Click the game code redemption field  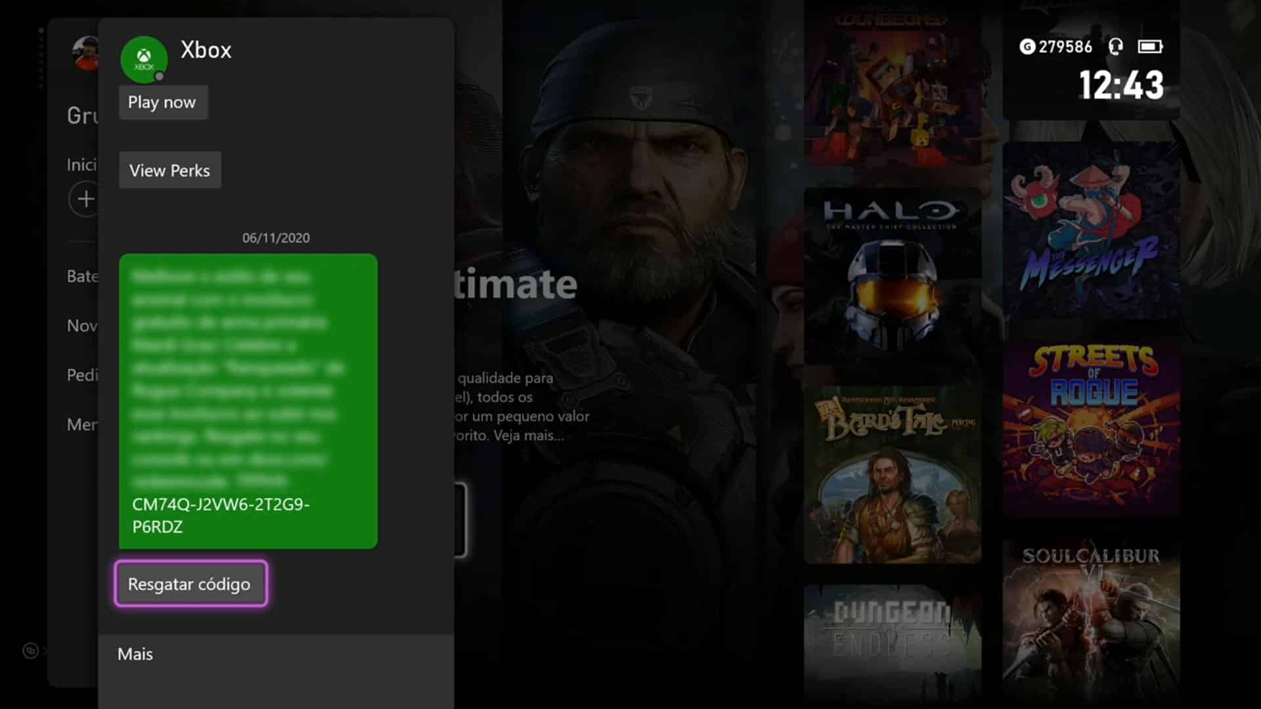tap(190, 584)
